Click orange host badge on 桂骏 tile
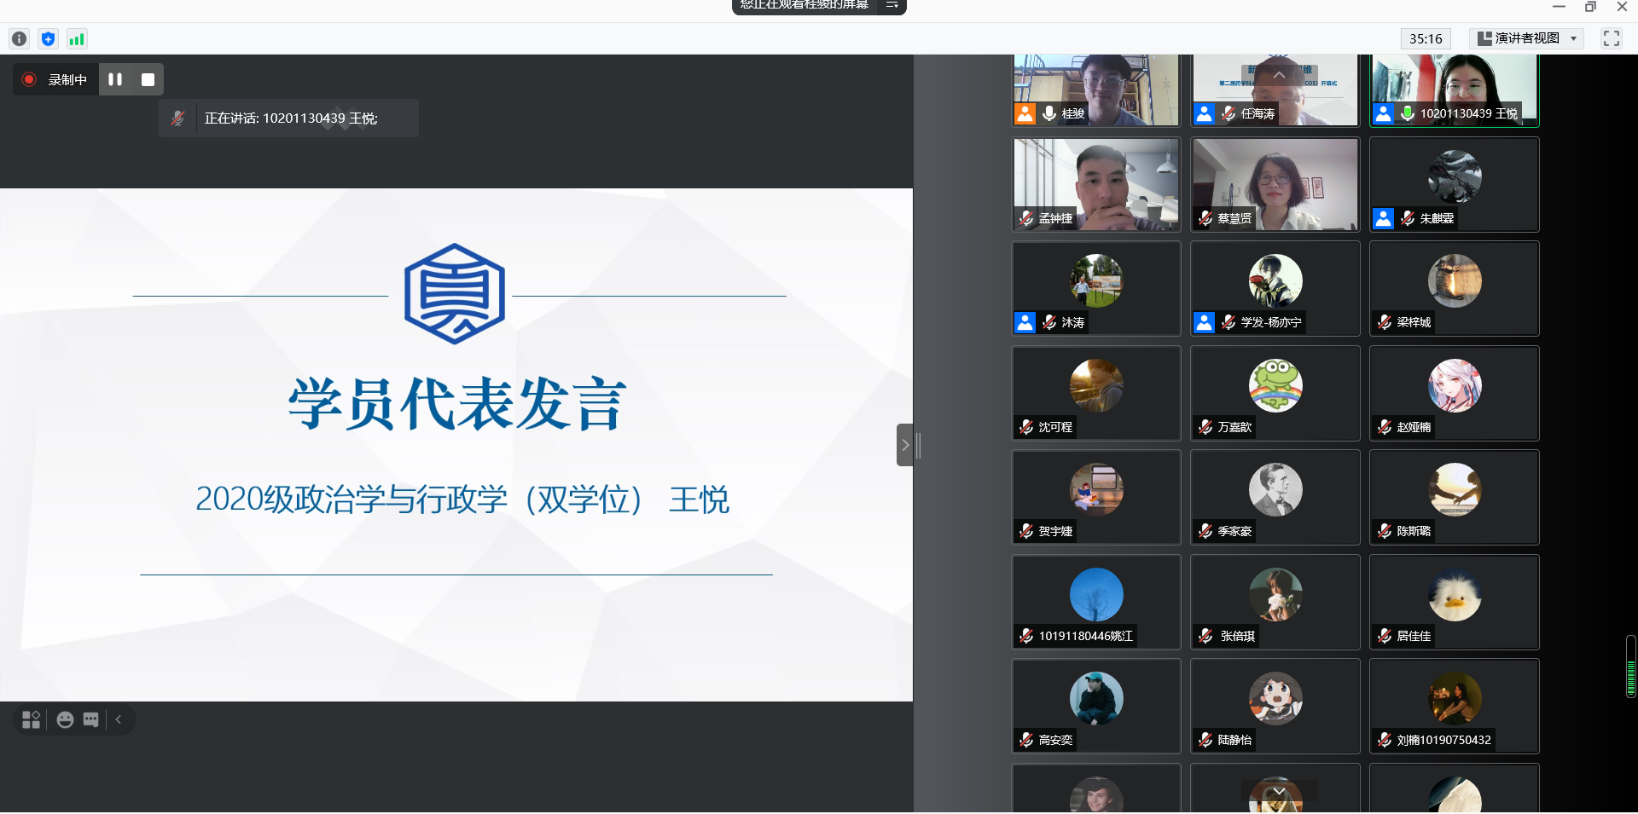This screenshot has width=1638, height=814. 1025,113
